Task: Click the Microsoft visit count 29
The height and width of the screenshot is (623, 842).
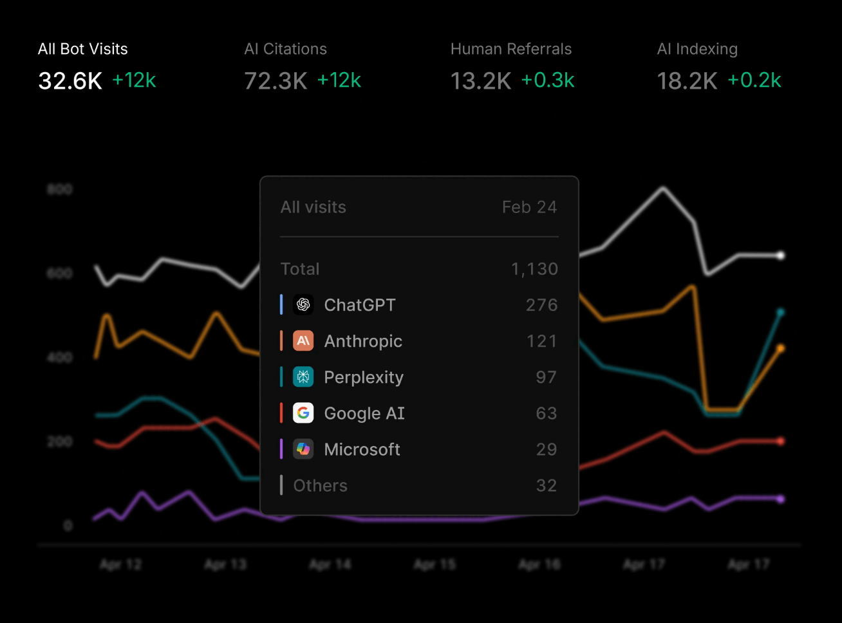Action: coord(547,449)
